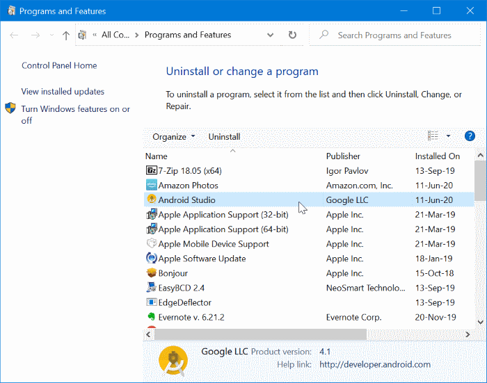This screenshot has width=487, height=383.
Task: Click the Bonjour box icon
Action: coord(151,272)
